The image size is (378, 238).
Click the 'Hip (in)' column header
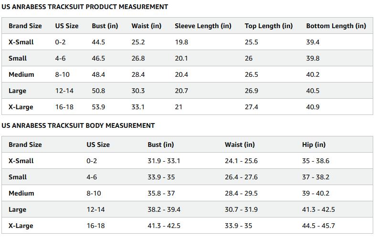click(x=314, y=145)
